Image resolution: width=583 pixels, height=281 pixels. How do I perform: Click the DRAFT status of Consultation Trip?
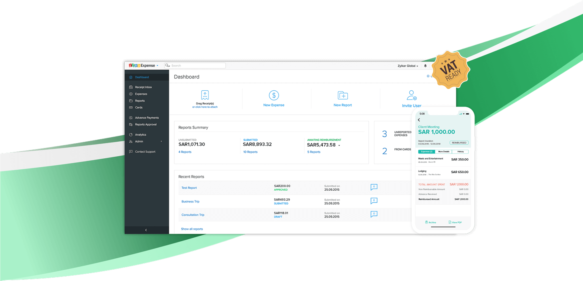point(278,217)
